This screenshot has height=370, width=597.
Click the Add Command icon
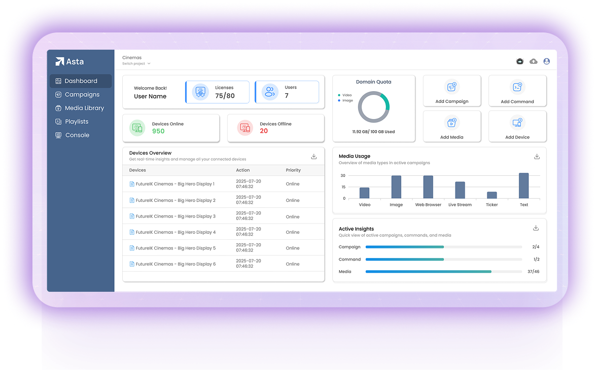click(517, 87)
